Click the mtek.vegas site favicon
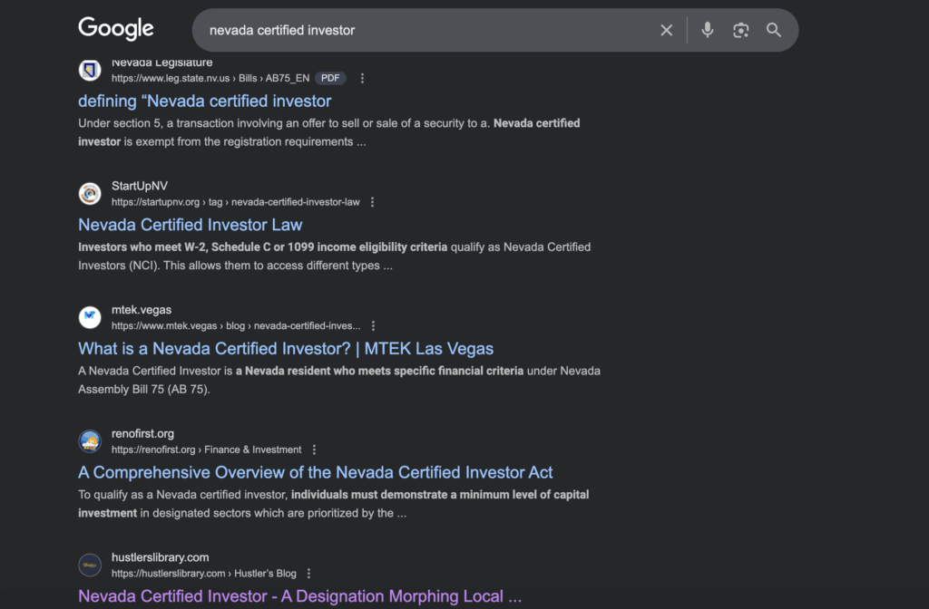 [x=90, y=317]
